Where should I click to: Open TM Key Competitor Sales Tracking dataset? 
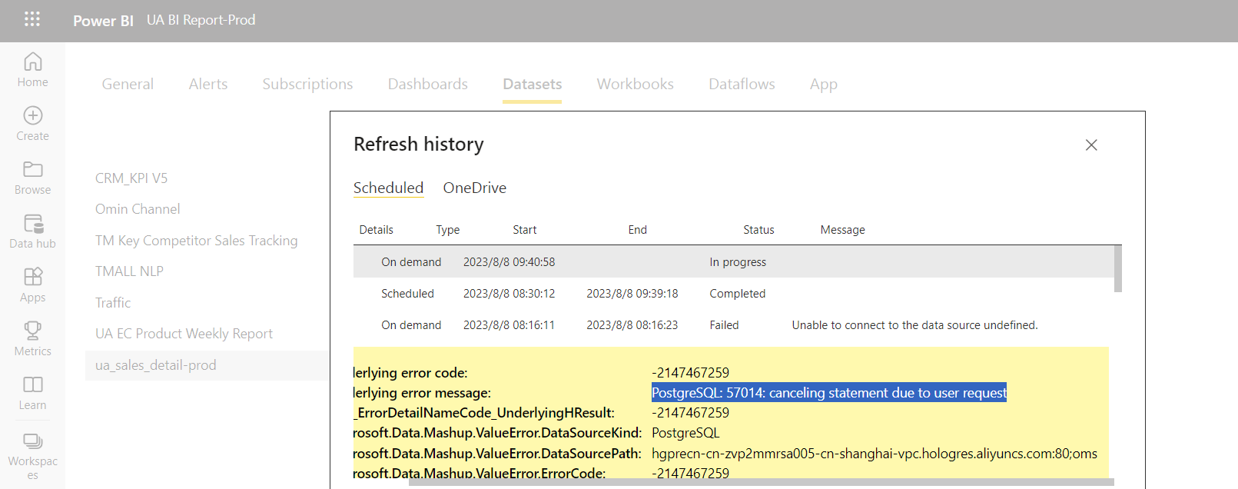coord(196,241)
